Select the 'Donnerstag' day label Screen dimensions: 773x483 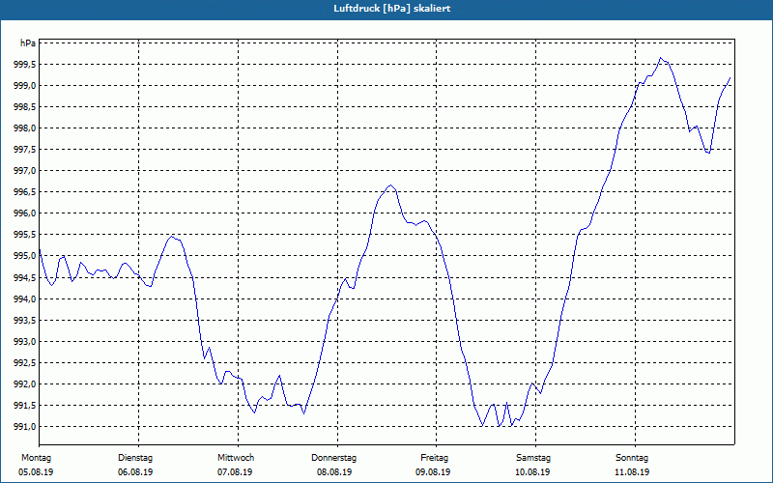[x=333, y=458]
